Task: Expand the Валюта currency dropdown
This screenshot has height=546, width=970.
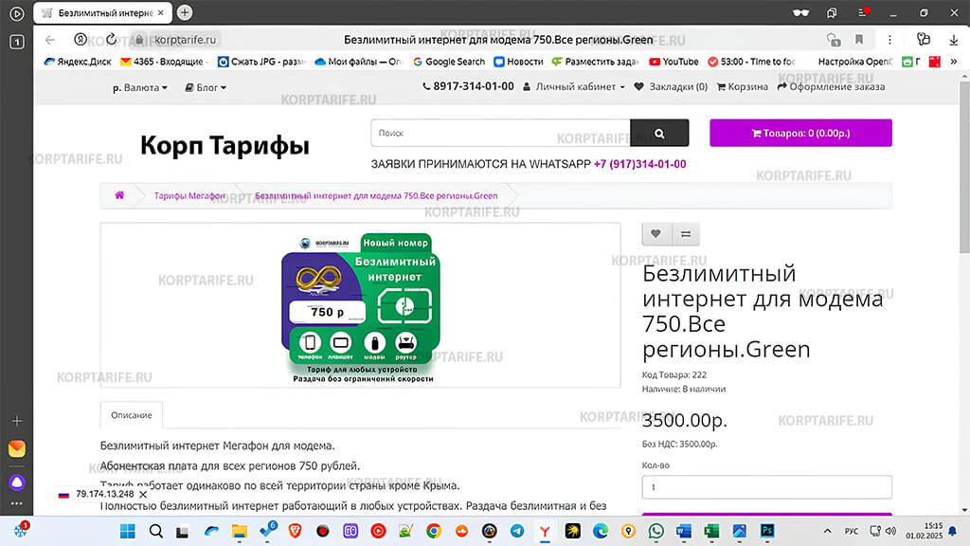Action: click(x=140, y=88)
